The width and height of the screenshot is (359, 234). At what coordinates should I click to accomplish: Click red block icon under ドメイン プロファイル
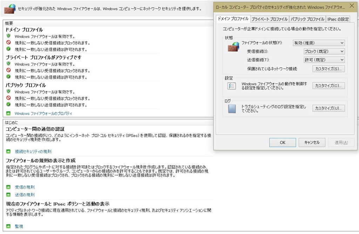pos(8,42)
